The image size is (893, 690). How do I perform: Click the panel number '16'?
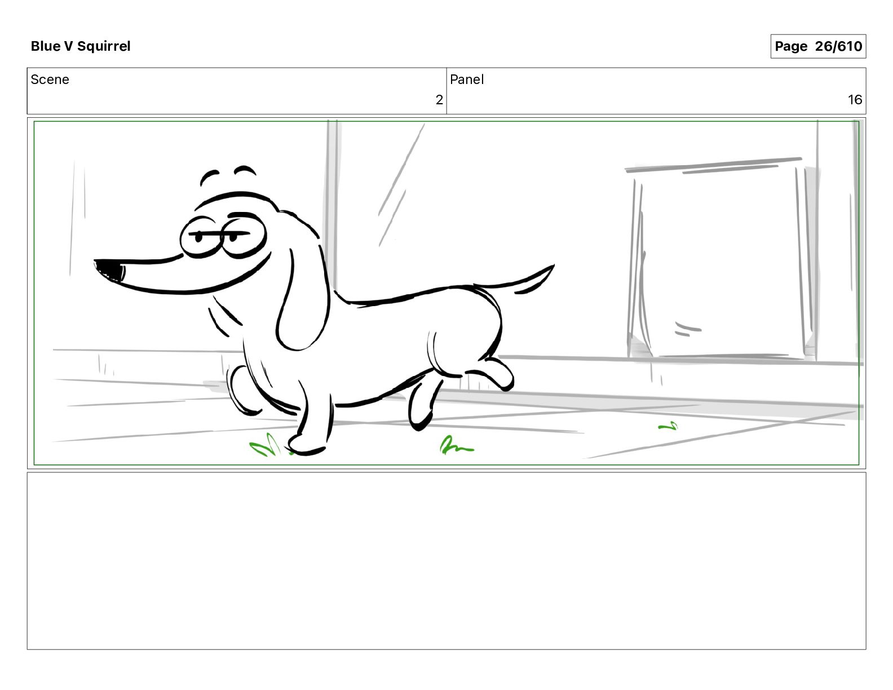pos(855,100)
